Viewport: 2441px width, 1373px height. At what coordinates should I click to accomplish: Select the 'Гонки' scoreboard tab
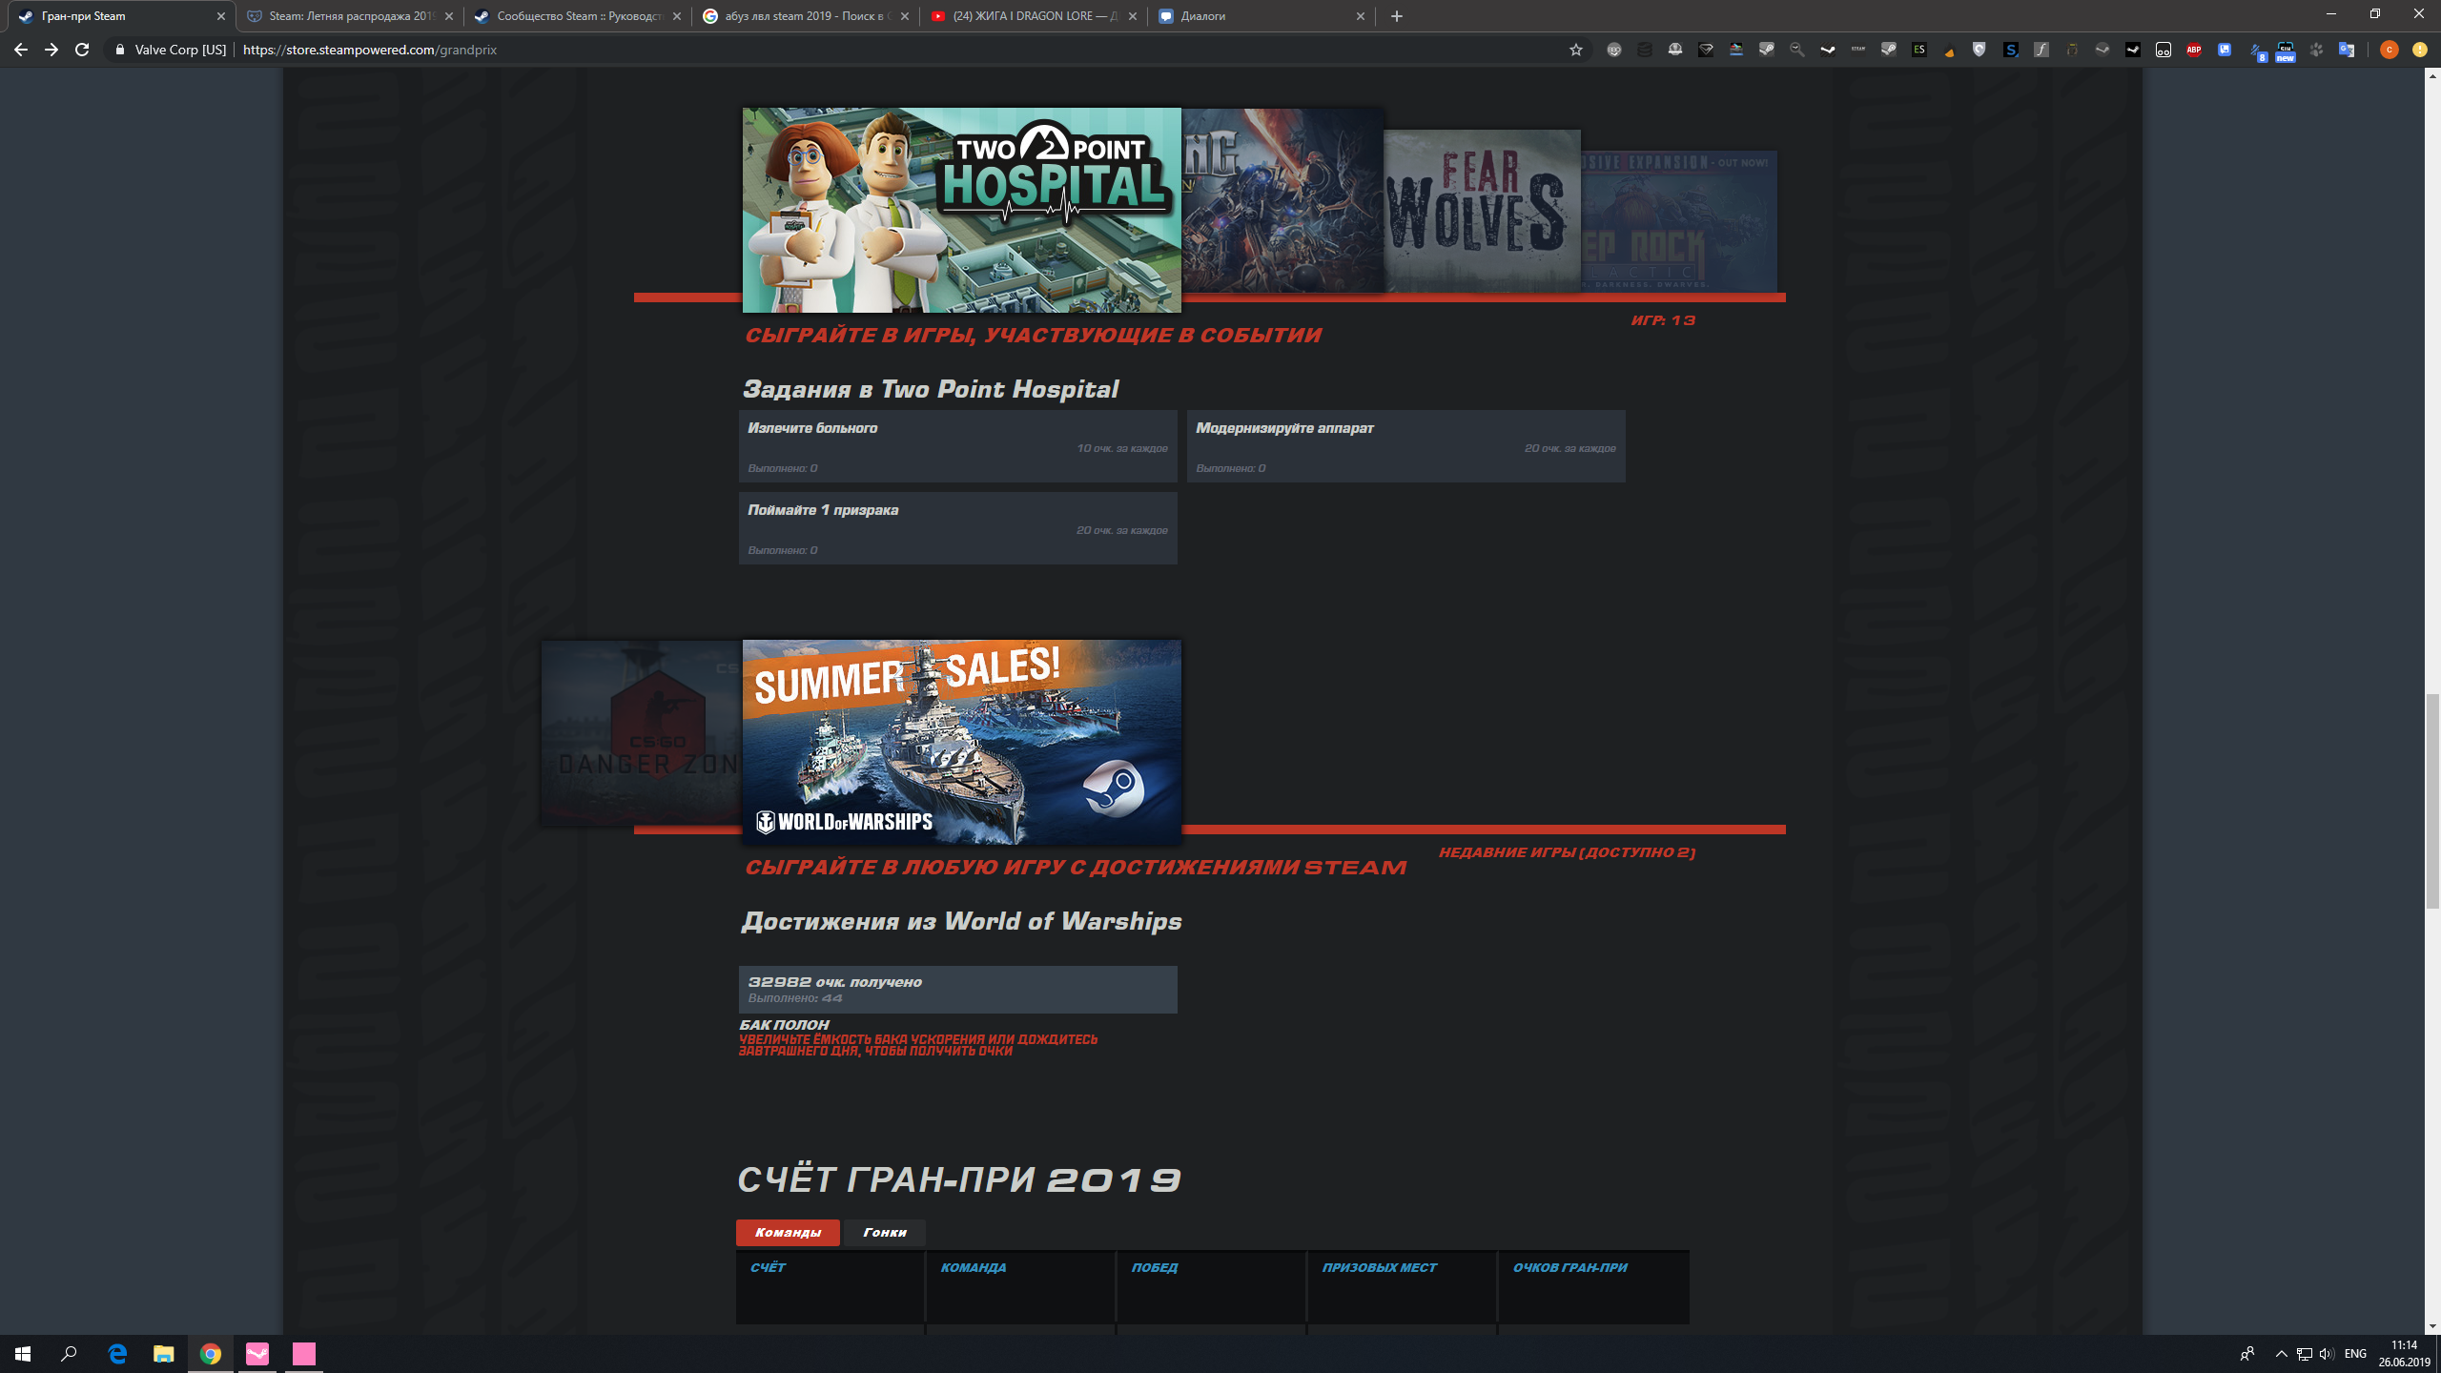(x=885, y=1232)
